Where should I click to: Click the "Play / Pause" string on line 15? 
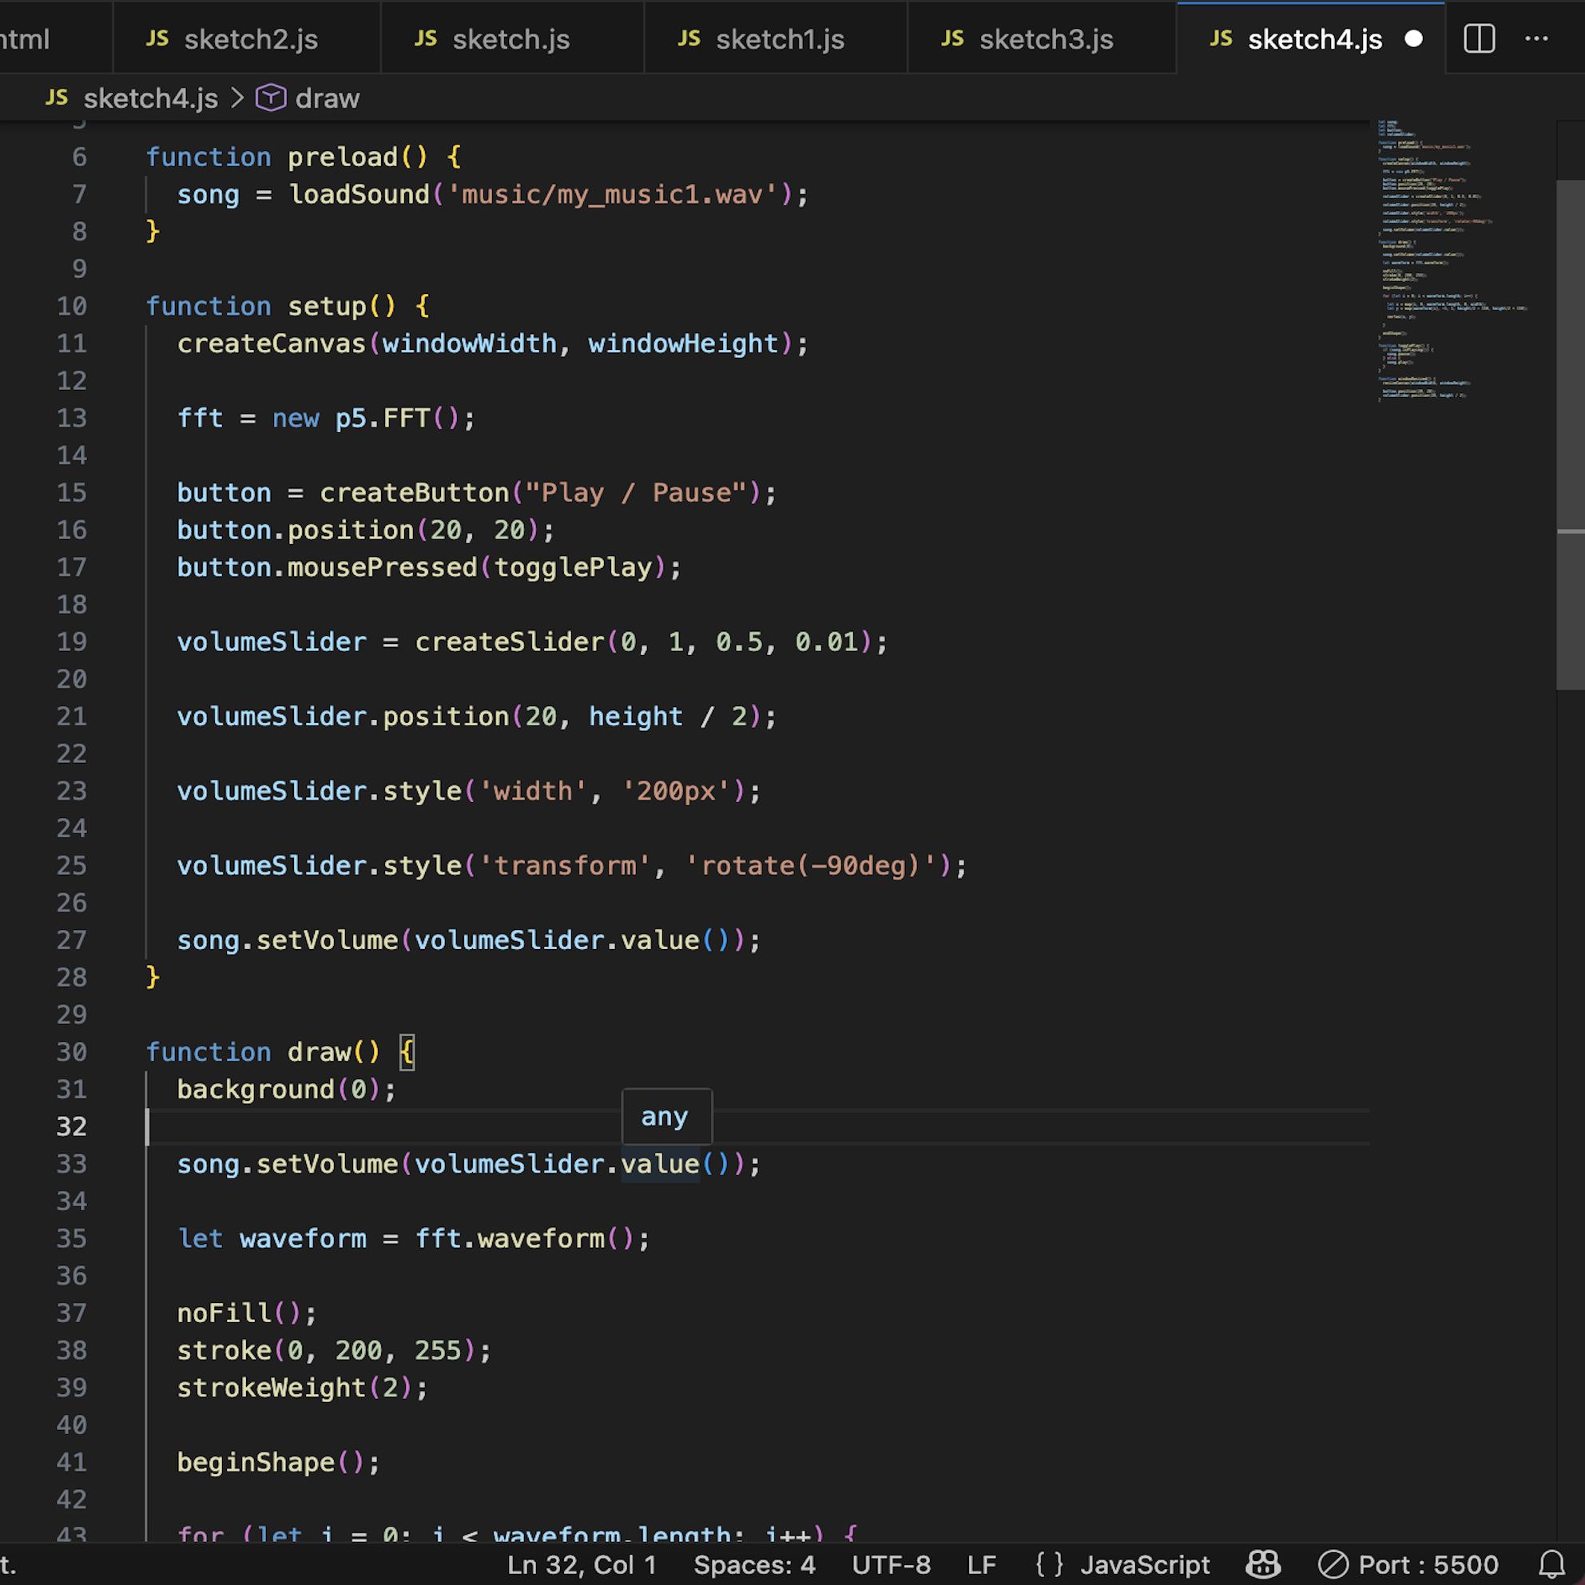(x=637, y=492)
